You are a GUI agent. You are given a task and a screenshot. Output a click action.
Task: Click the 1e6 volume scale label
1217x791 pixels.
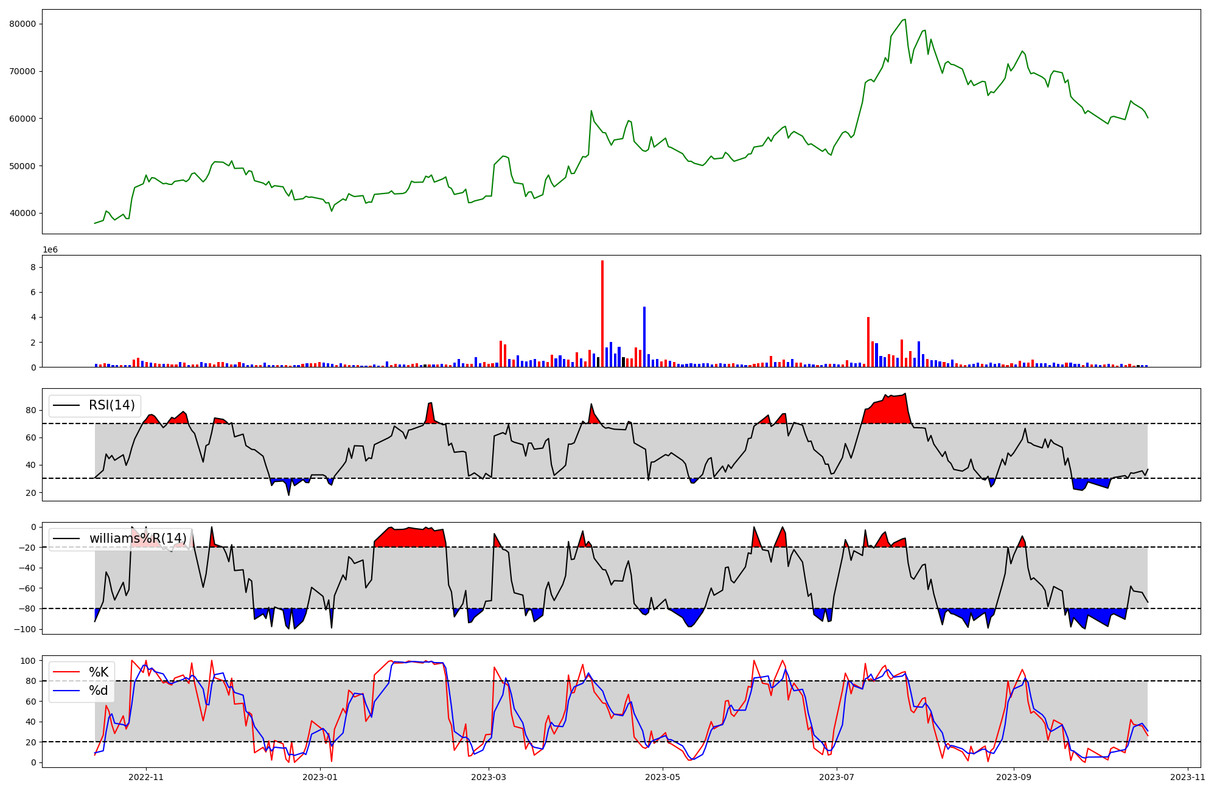(50, 250)
